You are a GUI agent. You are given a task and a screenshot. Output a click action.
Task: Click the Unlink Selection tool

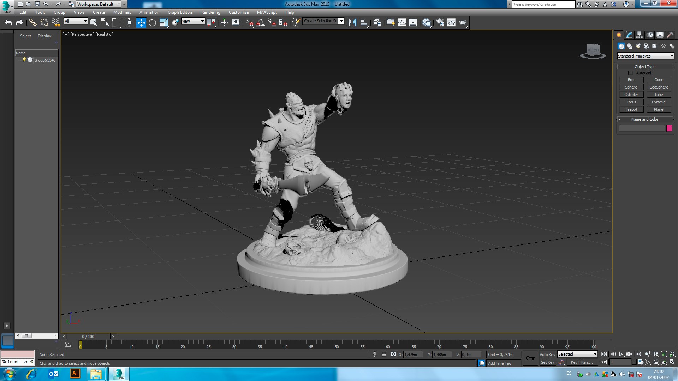(44, 23)
